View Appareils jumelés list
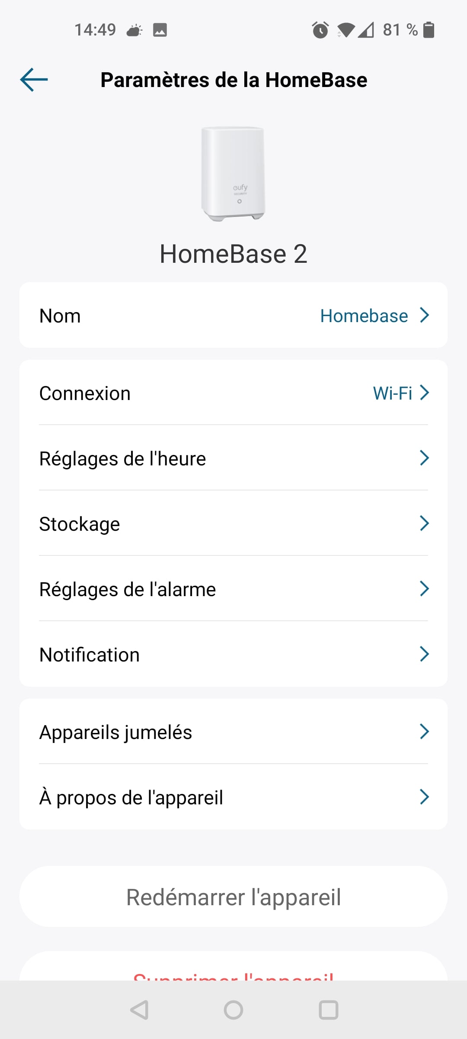The height and width of the screenshot is (1039, 467). pos(233,732)
